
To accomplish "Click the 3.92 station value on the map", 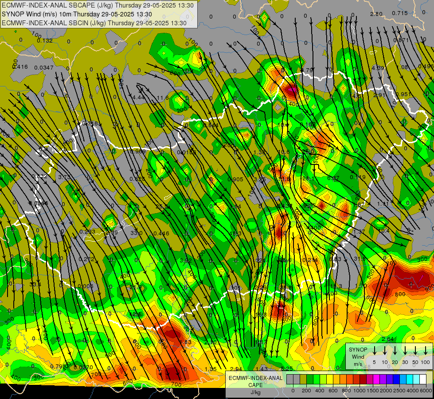I will click(x=186, y=260).
